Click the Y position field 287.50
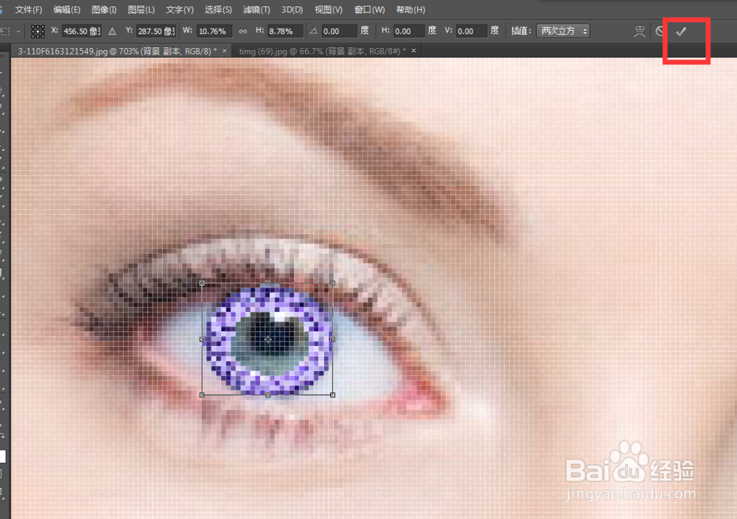 [x=156, y=32]
